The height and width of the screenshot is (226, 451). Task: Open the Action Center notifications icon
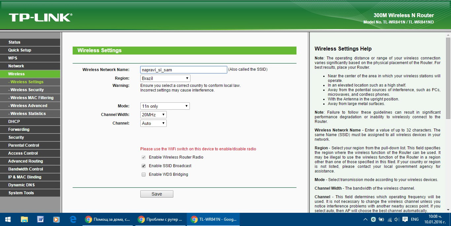pyautogui.click(x=405, y=219)
